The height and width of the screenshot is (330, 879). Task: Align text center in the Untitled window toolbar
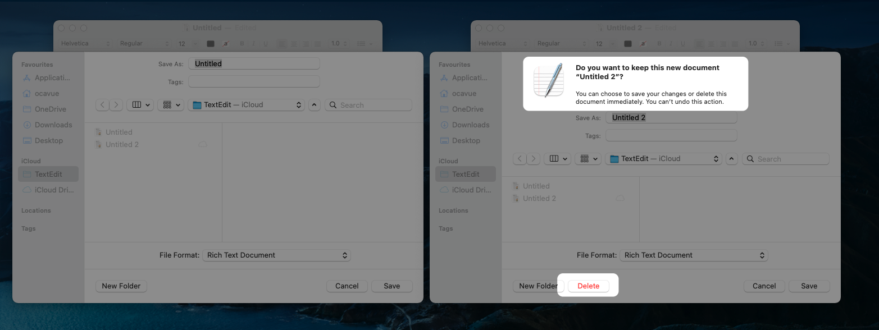click(x=294, y=43)
